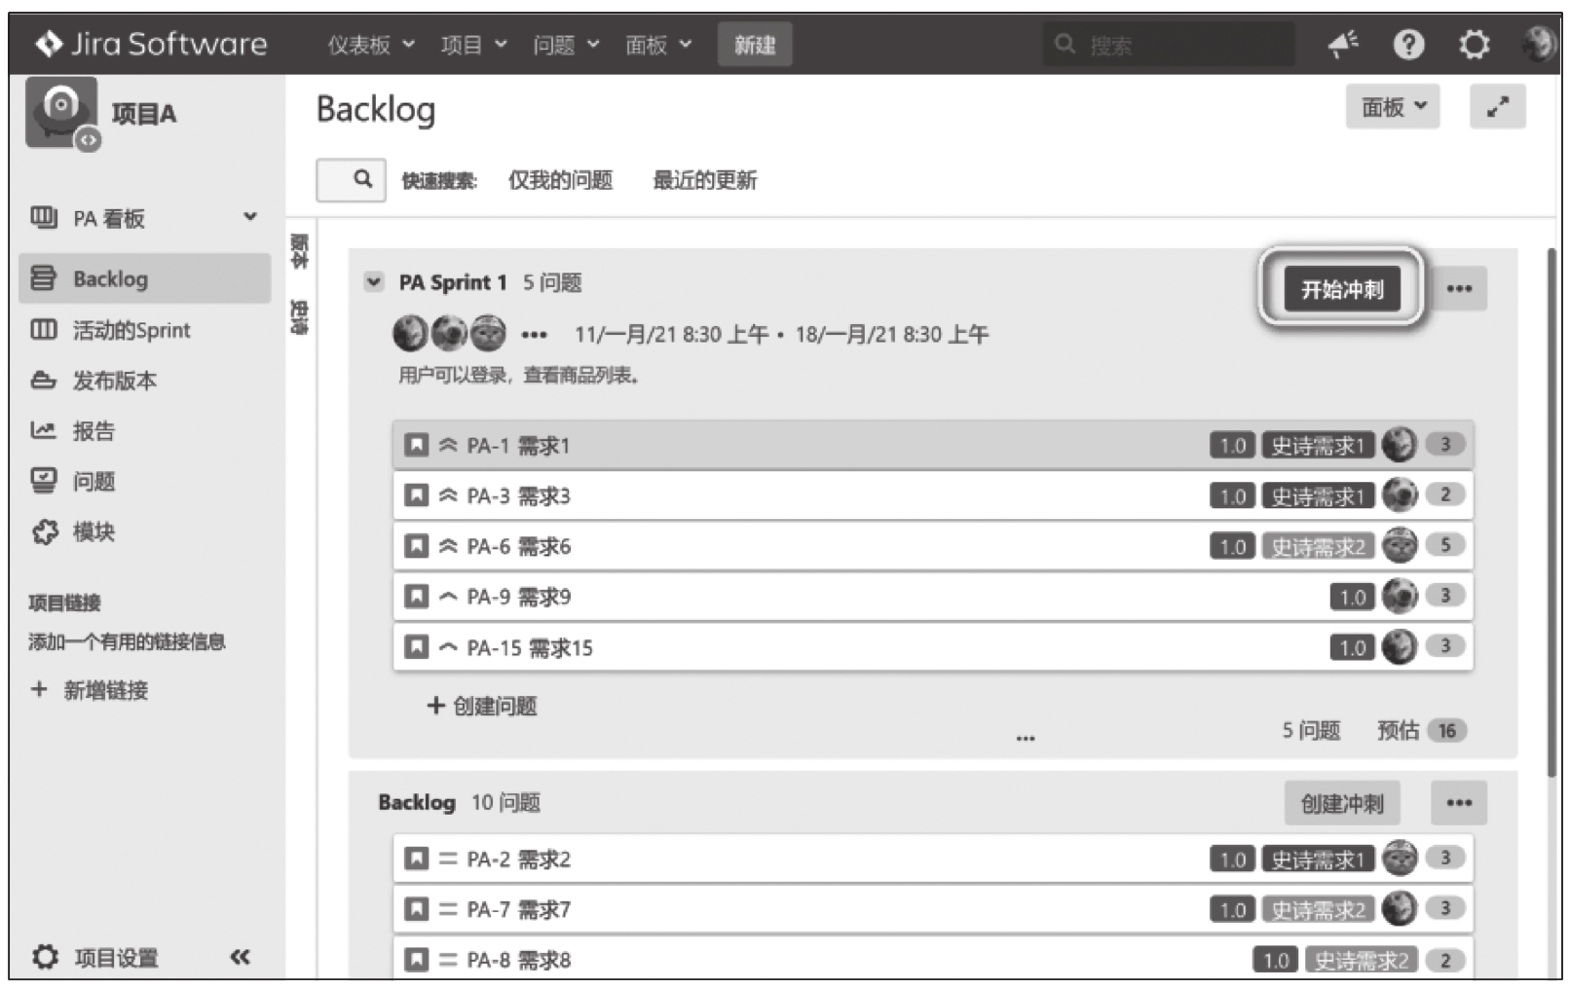Image resolution: width=1570 pixels, height=988 pixels.
Task: Click the 创建冲刺 button
Action: point(1342,803)
